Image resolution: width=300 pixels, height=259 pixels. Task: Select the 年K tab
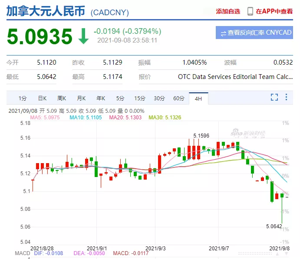(x=101, y=98)
